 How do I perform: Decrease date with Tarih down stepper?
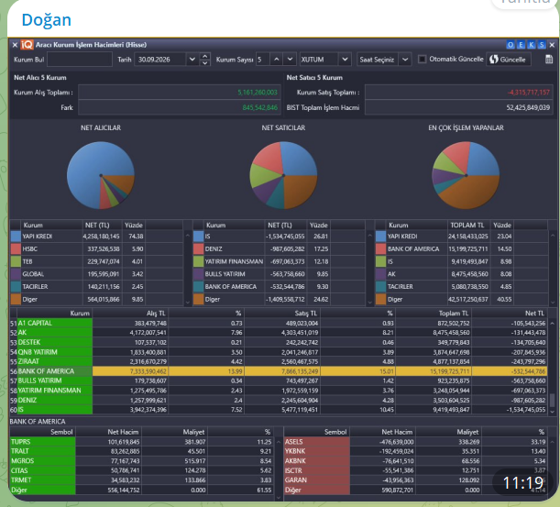click(x=204, y=63)
